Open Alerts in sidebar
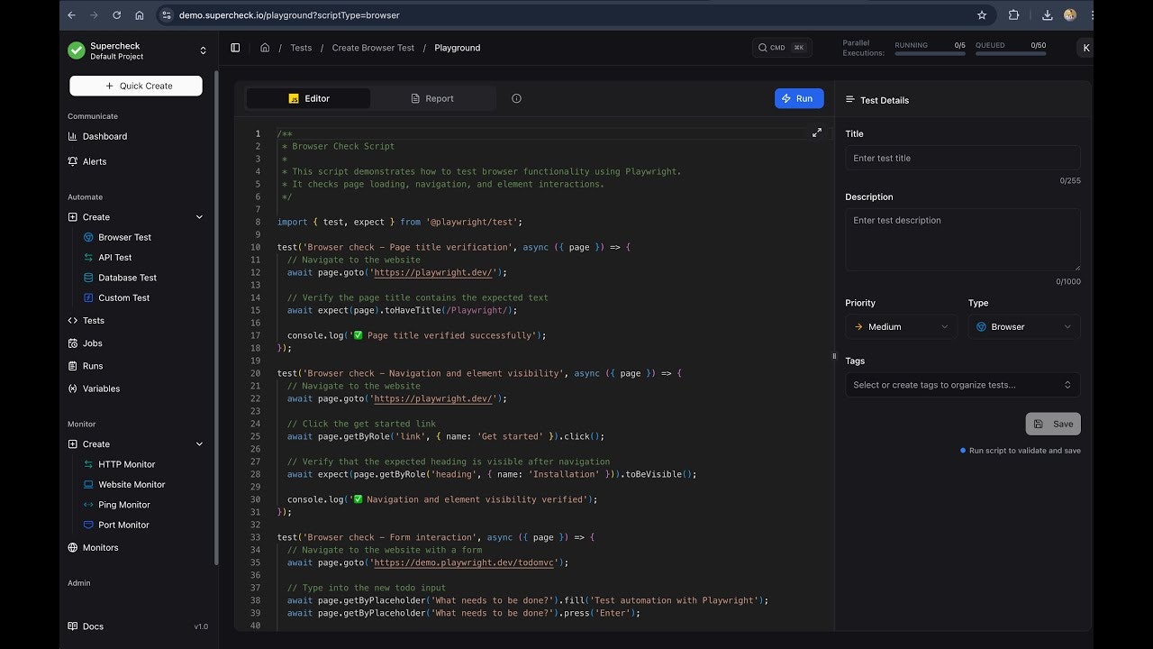 click(95, 161)
